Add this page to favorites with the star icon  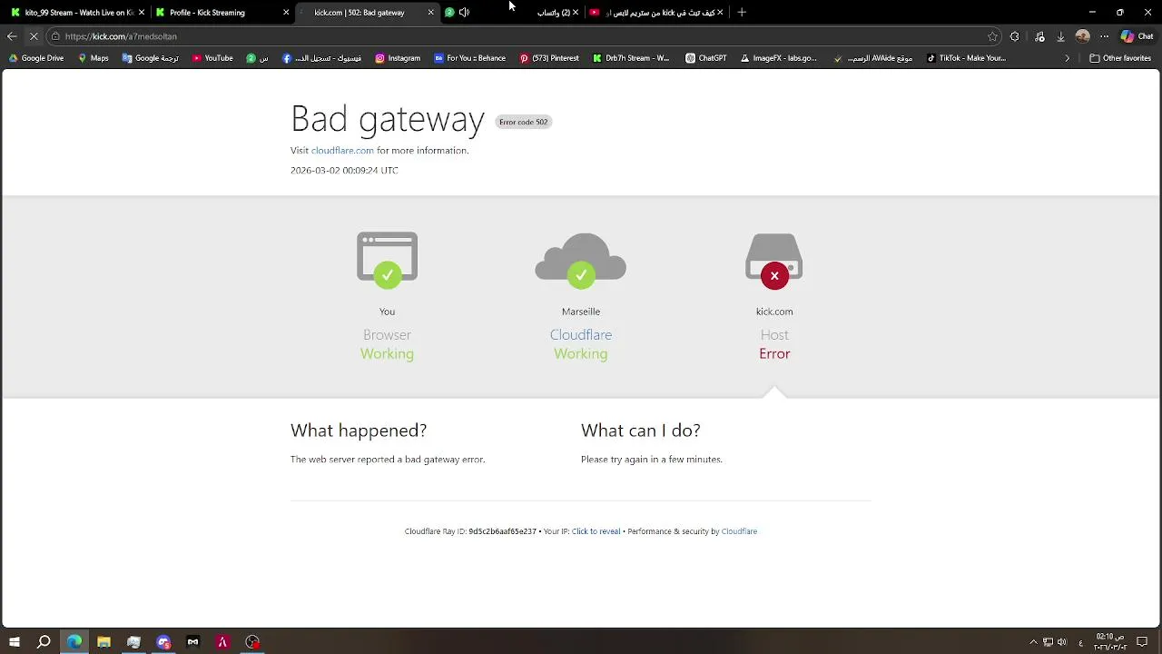[x=992, y=36]
